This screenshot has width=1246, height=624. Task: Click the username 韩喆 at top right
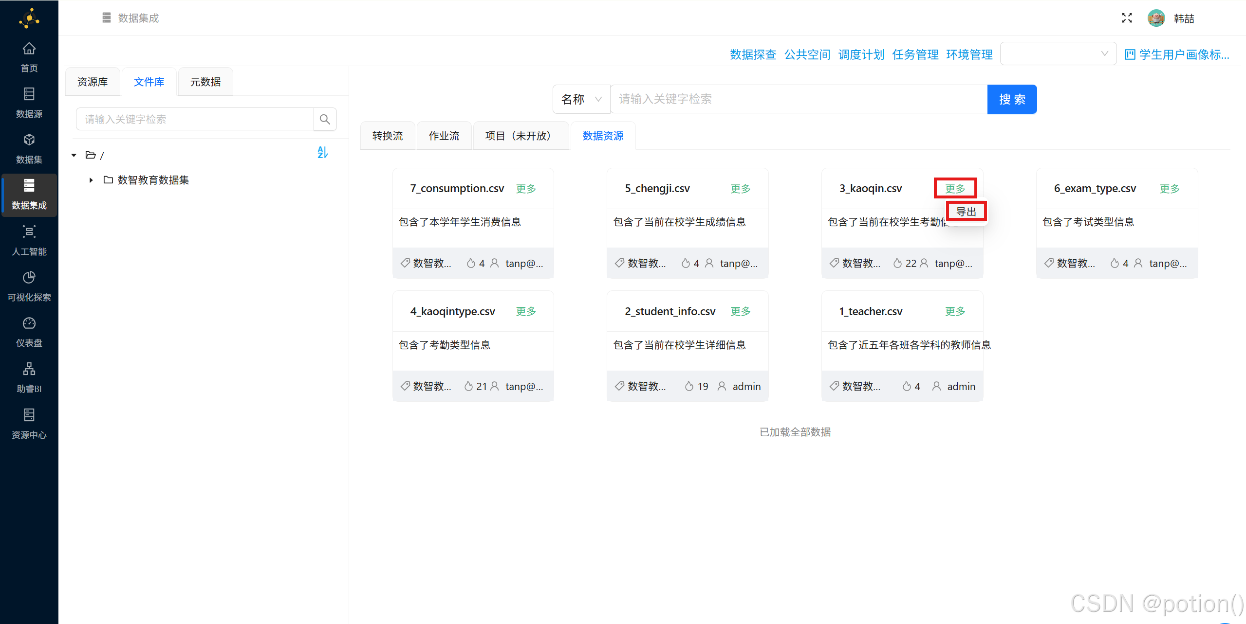(1184, 18)
